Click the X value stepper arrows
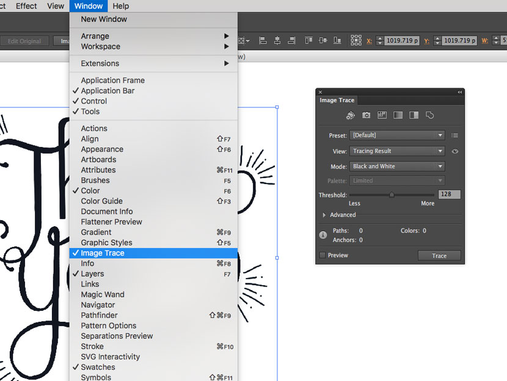Viewport: 507px width, 381px height. [380, 40]
